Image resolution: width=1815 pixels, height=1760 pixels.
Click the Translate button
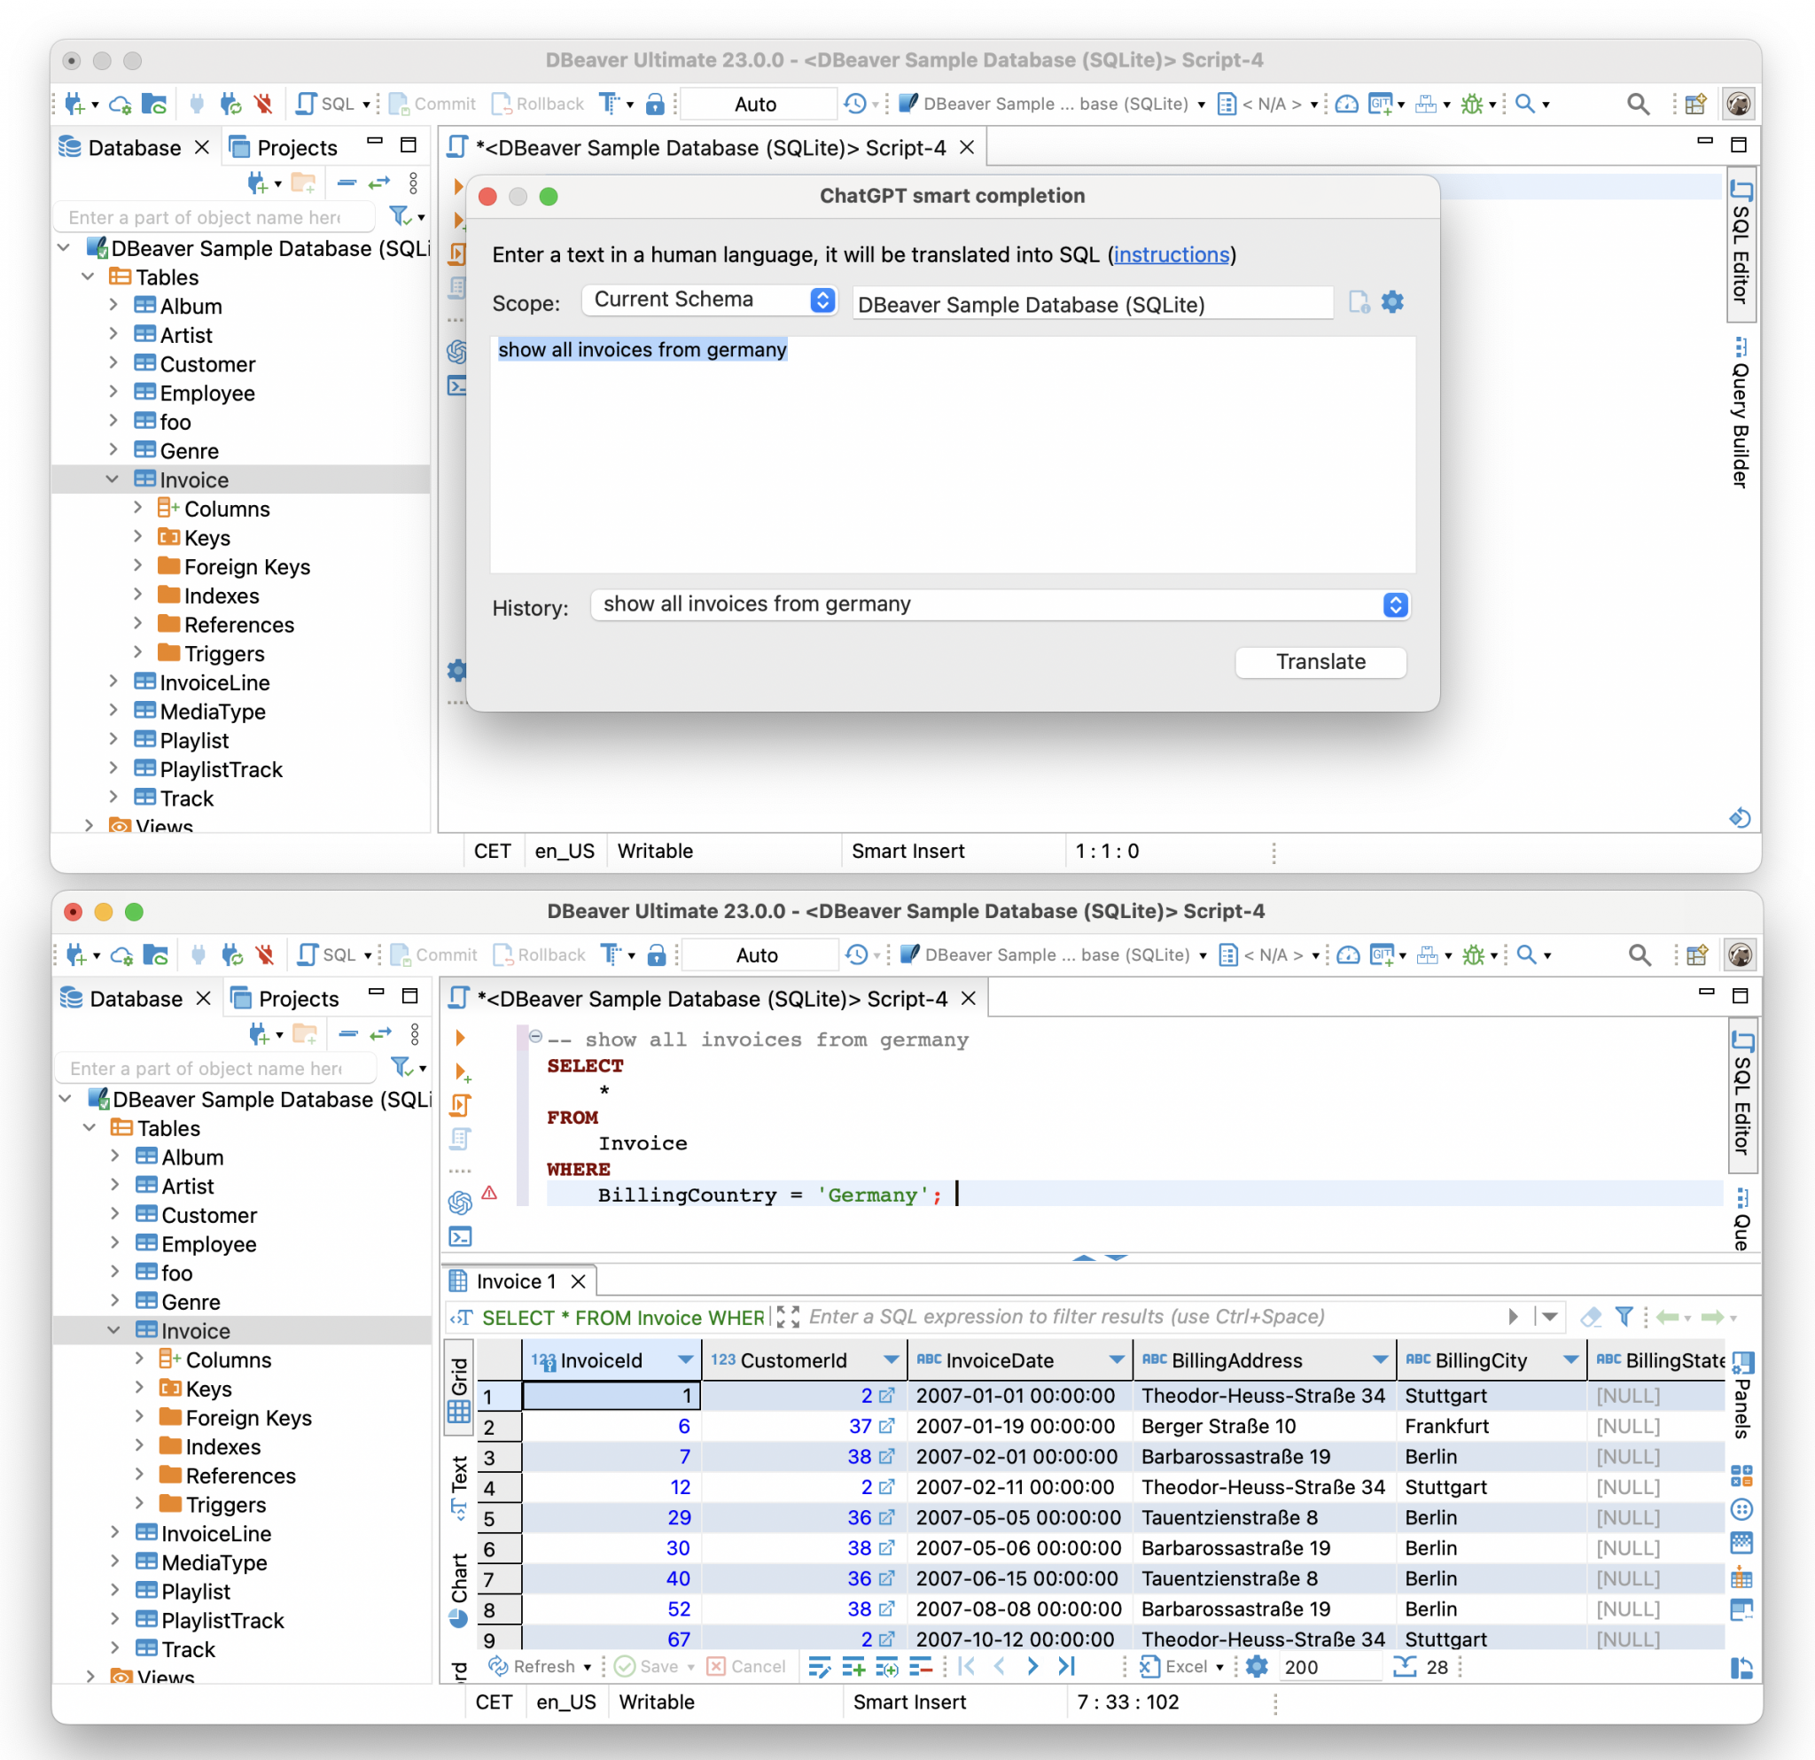point(1320,662)
